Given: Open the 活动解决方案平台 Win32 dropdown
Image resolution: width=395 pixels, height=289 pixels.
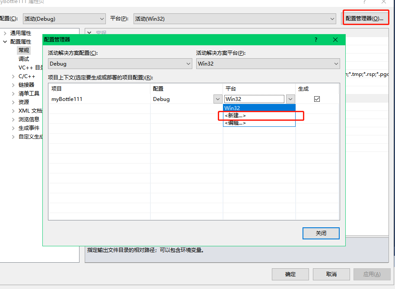Looking at the screenshot, I should point(268,64).
